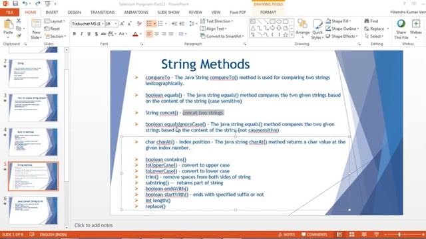Toggle text Shadow formatting
This screenshot has height=239, width=426.
coord(96,34)
